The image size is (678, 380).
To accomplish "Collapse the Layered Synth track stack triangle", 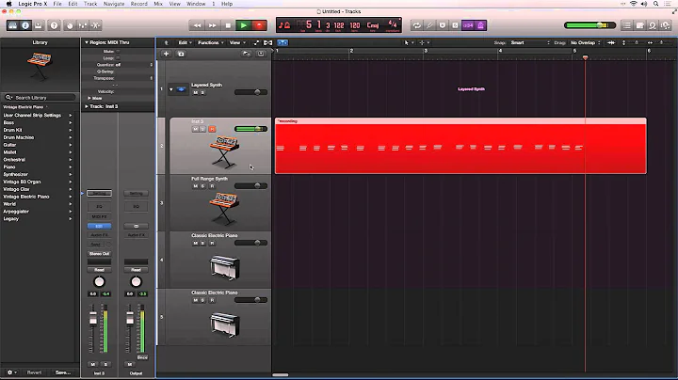I will pos(170,89).
